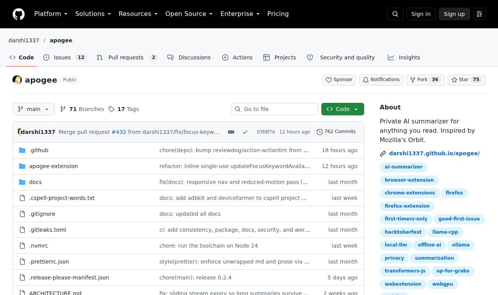Click the 17 Tags link
498x295 pixels.
coord(124,109)
